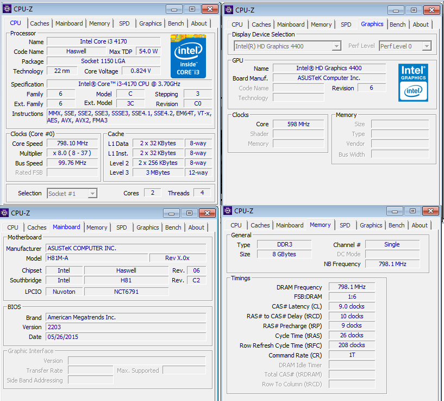
Task: Click the Intel Graphics logo badge
Action: 413,83
